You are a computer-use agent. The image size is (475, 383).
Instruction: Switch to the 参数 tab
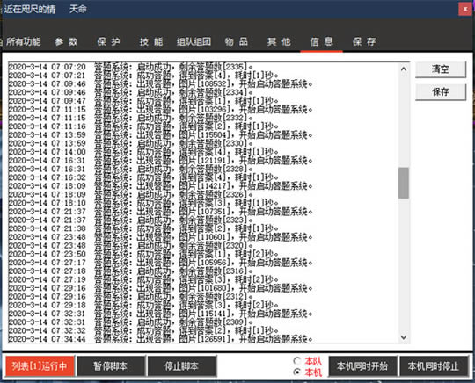tap(66, 41)
